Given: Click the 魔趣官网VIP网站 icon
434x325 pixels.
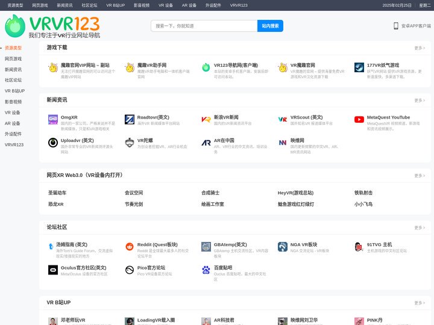Looking at the screenshot, I should [53, 67].
